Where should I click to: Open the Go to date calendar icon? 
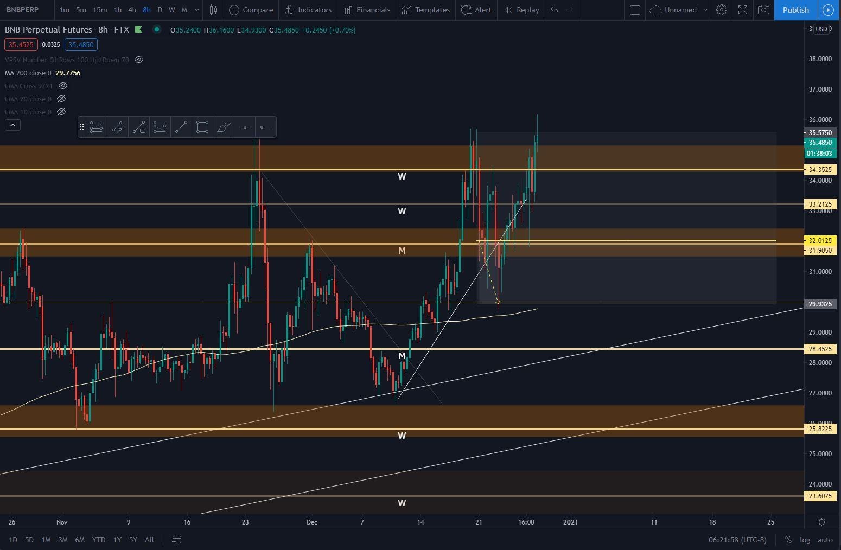[176, 540]
